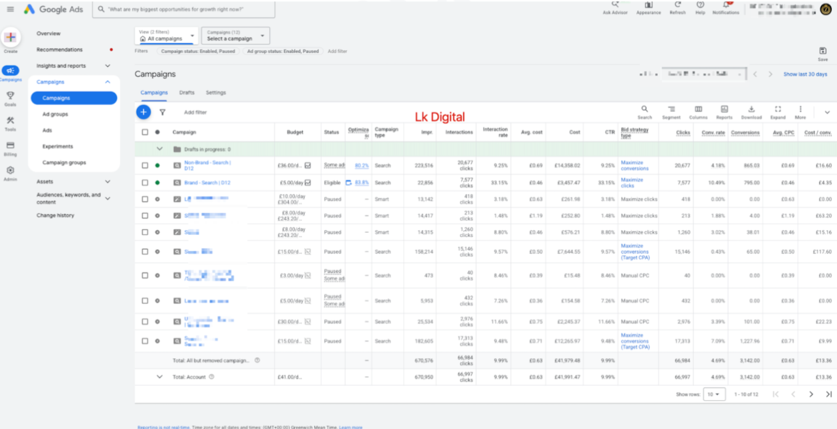Open the More options icon
This screenshot has width=837, height=429.
(x=800, y=109)
